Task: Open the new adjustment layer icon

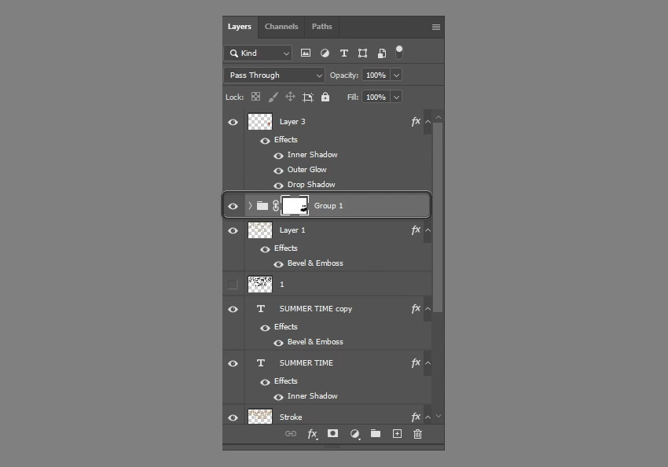Action: [x=354, y=433]
